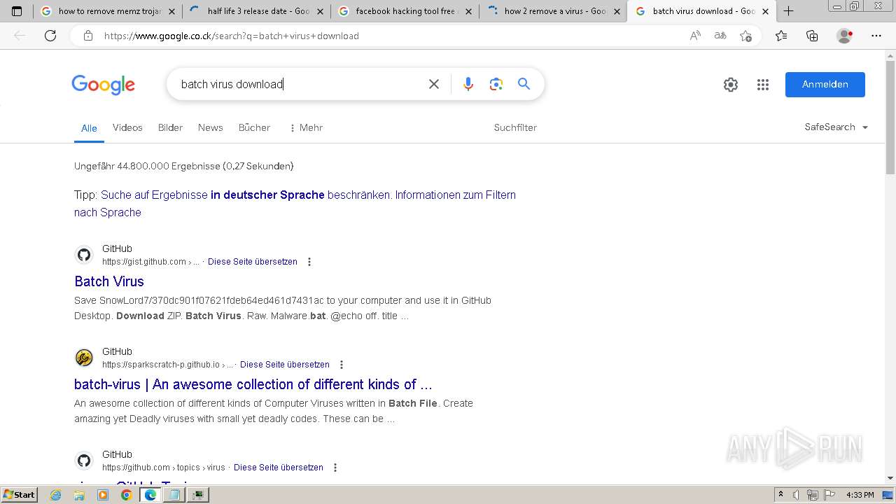The height and width of the screenshot is (504, 896).
Task: Open more options for sparkscratch result
Action: pos(342,365)
